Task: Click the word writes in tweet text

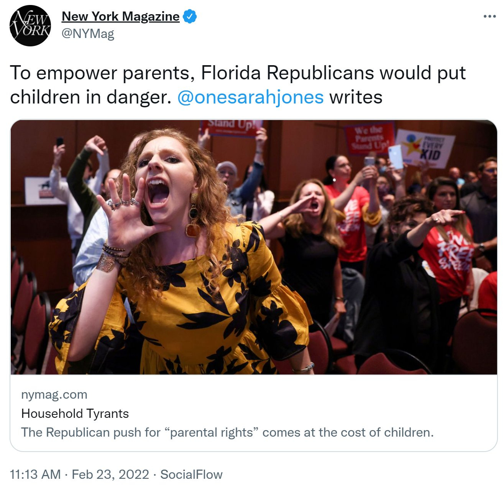Action: (x=356, y=97)
